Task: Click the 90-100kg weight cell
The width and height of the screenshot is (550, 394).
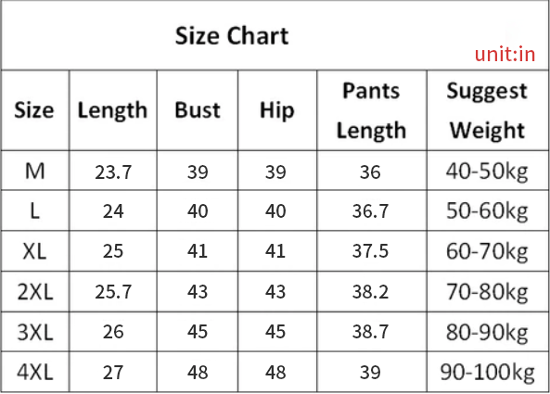Action: (487, 373)
